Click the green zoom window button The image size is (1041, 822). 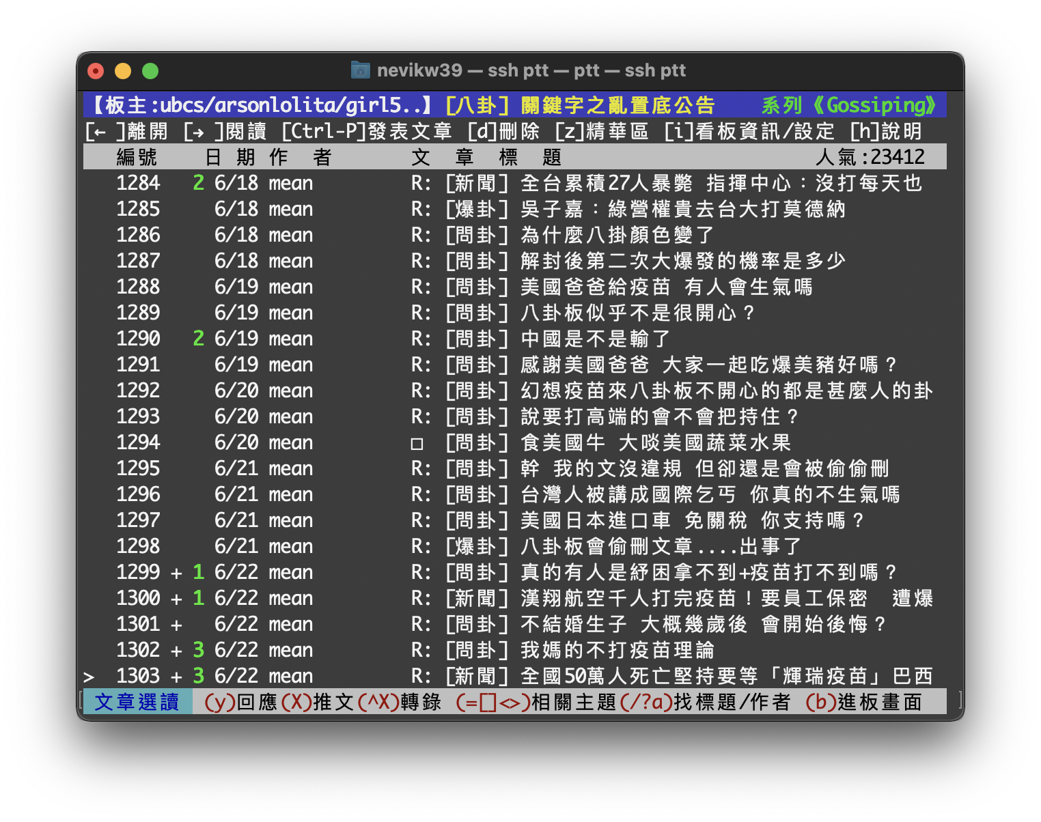[150, 71]
